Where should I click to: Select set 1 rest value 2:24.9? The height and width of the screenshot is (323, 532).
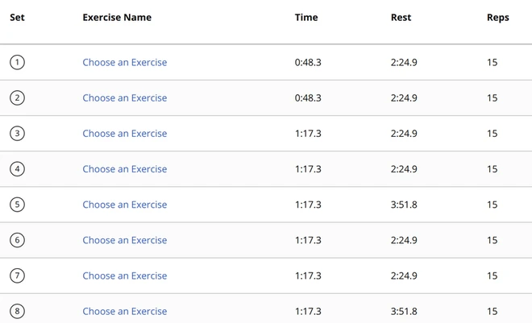pyautogui.click(x=404, y=62)
